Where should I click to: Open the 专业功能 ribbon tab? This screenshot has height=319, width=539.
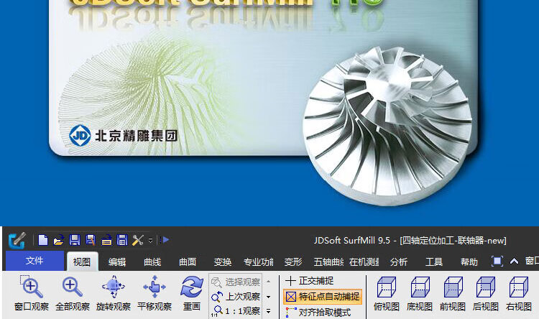(x=258, y=262)
